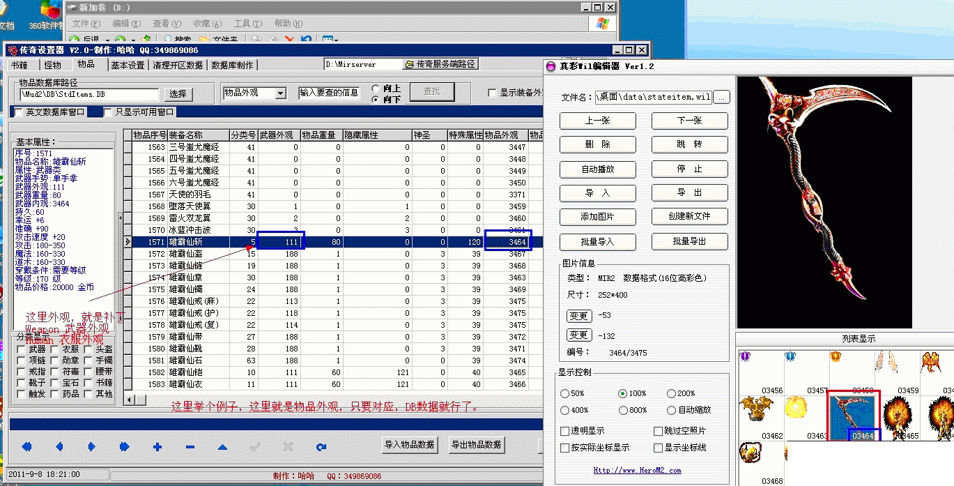
Task: Go to first record navigator arrow
Action: tap(26, 447)
